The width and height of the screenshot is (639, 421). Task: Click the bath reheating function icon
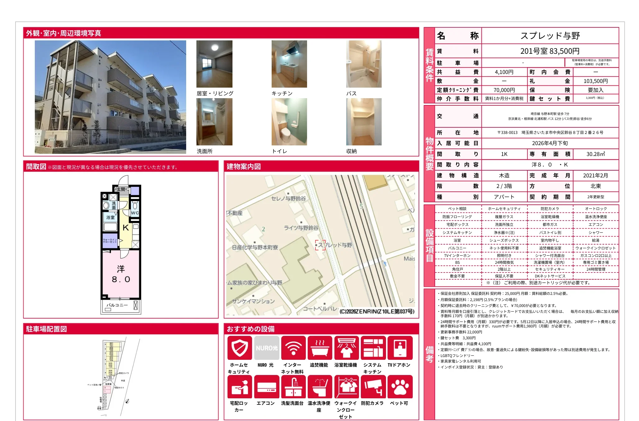click(320, 348)
